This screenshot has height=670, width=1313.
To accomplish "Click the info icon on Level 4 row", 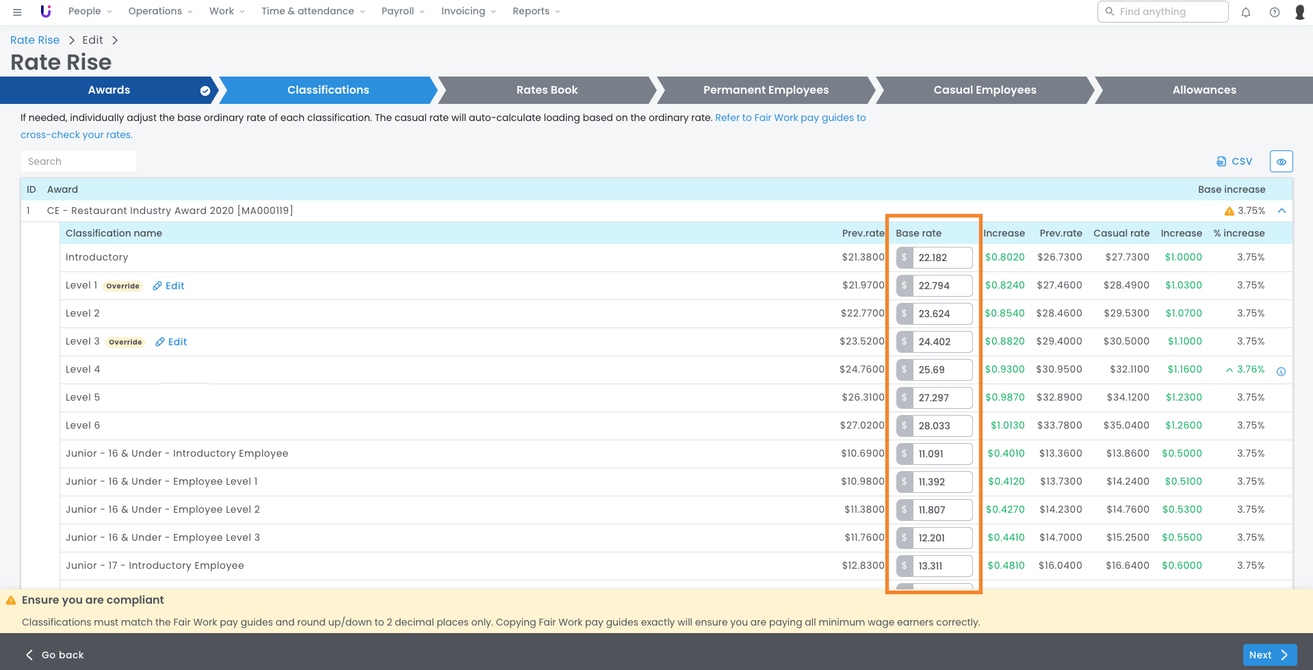I will (1281, 371).
